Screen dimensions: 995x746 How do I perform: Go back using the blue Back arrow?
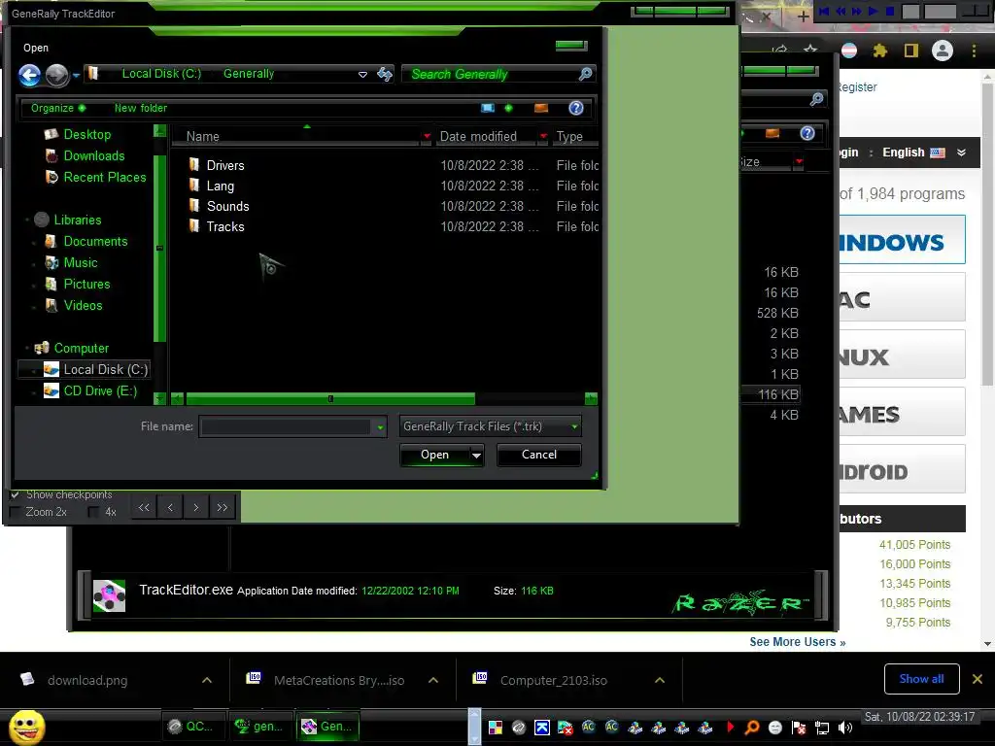[x=29, y=75]
